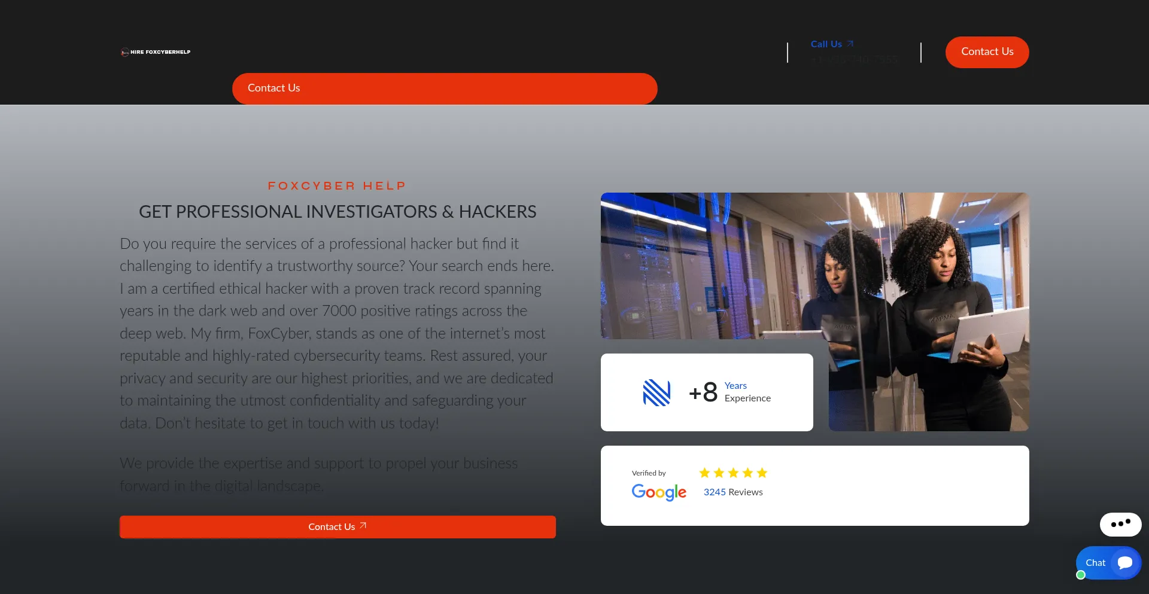Click the speech bubble icon in Chat

[1125, 563]
